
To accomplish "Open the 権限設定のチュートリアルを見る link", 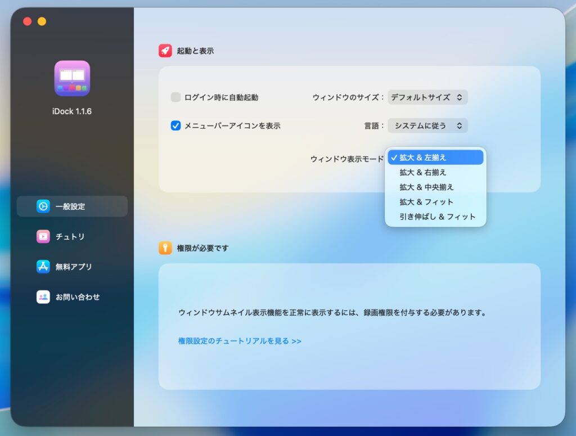I will [240, 341].
